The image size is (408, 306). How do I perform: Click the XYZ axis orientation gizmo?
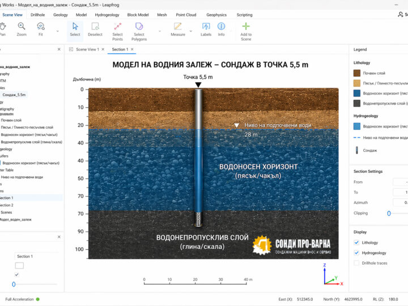(333, 275)
